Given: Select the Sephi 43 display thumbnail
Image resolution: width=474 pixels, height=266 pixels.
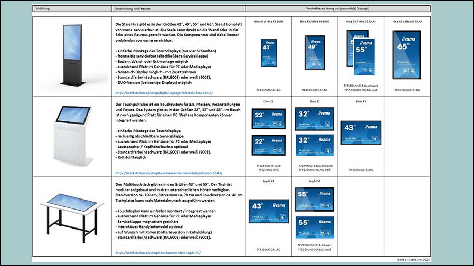Looking at the screenshot, I should 268,211.
